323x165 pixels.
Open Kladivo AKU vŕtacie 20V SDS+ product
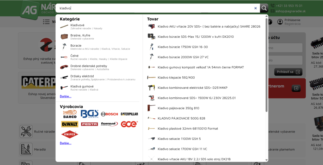(209, 26)
